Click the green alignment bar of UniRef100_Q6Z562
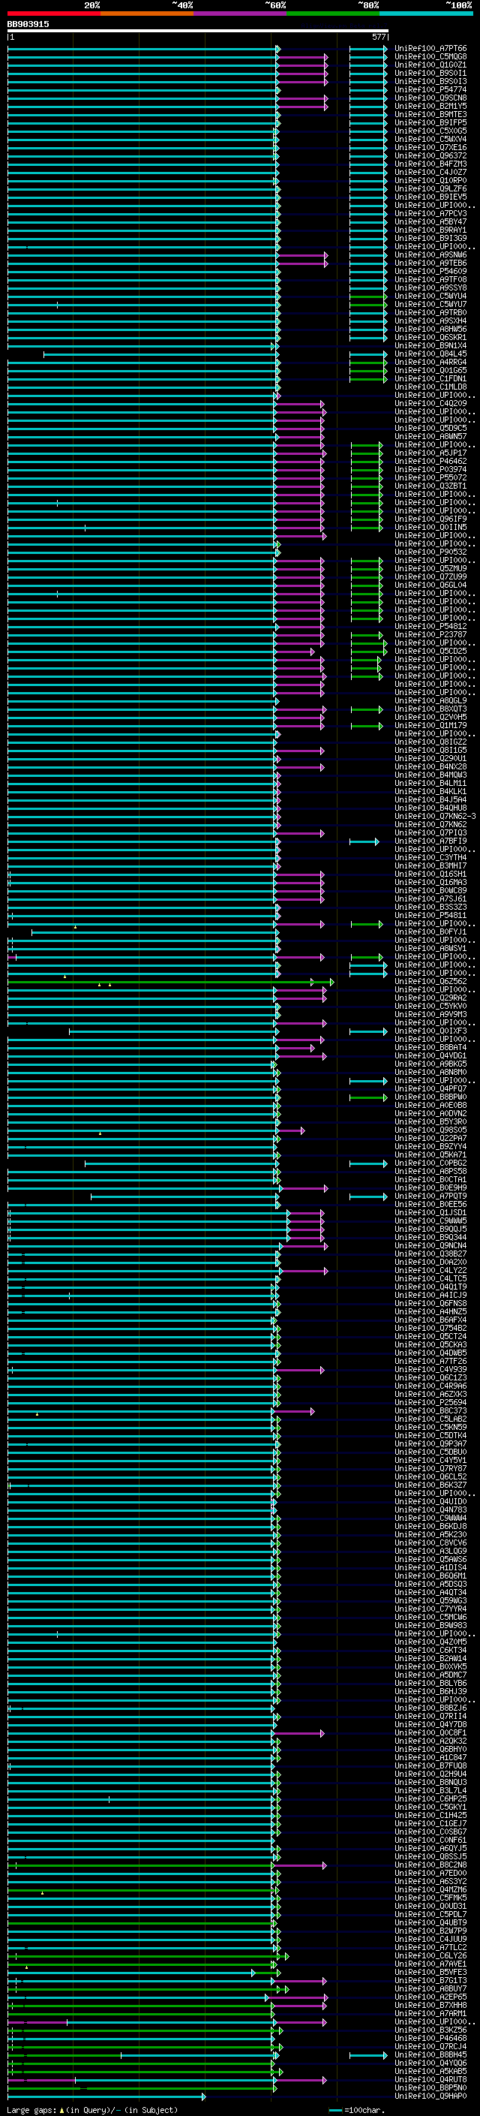This screenshot has width=480, height=2116. pyautogui.click(x=171, y=982)
